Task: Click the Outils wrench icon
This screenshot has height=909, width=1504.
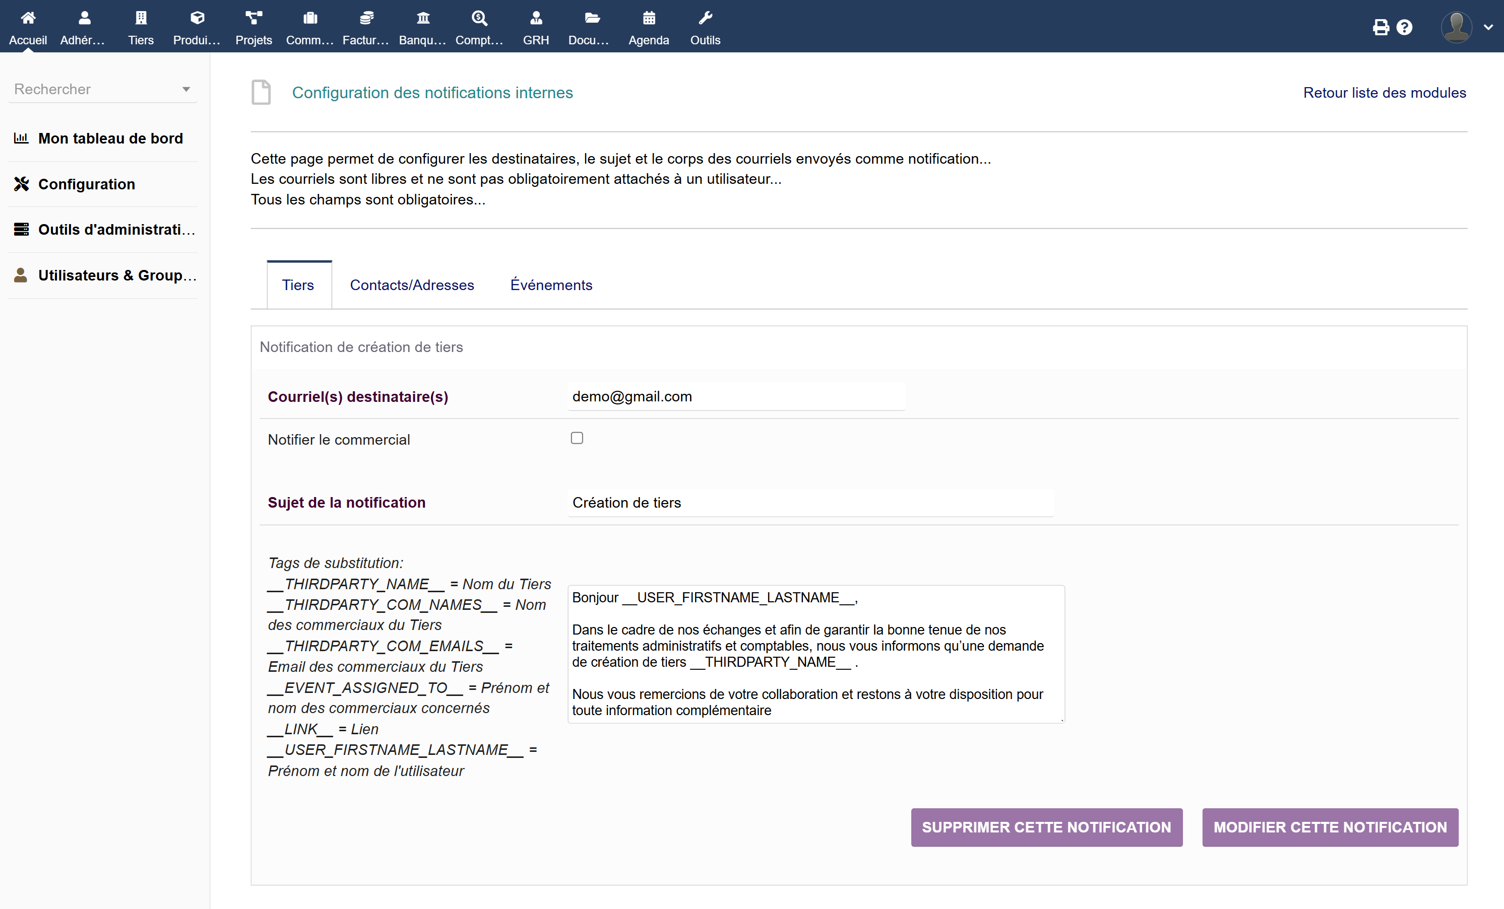Action: pos(705,18)
